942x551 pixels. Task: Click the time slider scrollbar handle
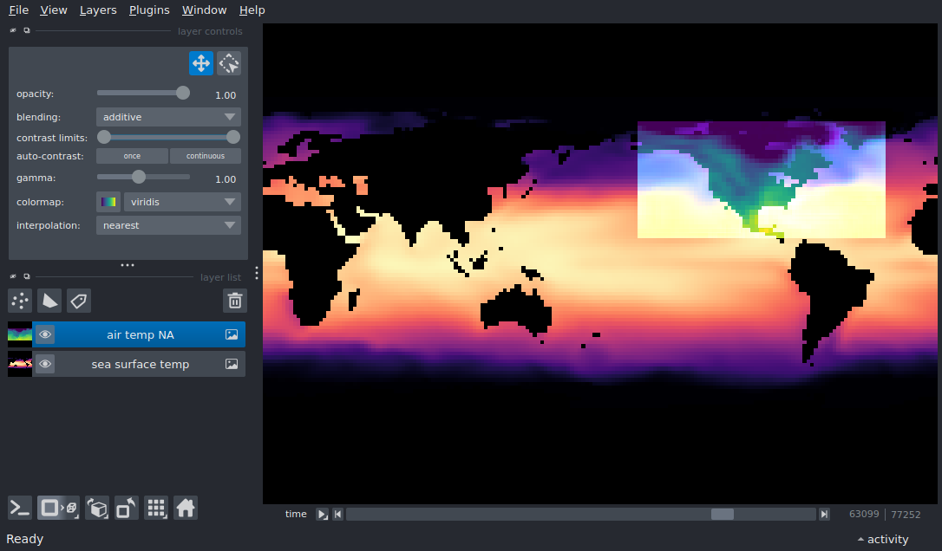[x=723, y=515]
